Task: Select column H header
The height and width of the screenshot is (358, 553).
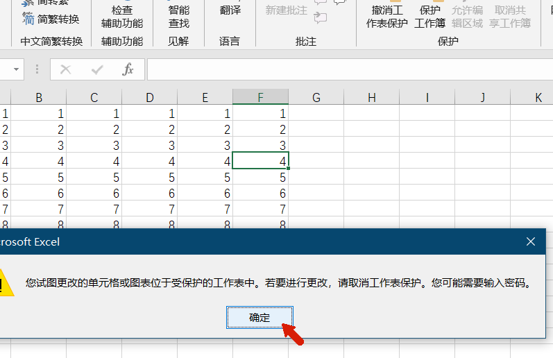Action: 371,97
